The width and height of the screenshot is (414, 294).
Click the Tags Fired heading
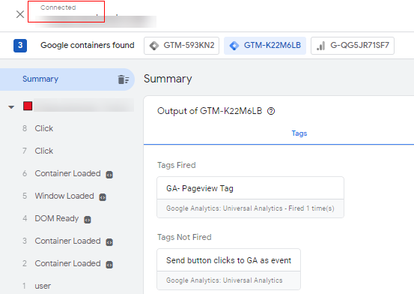coord(177,165)
